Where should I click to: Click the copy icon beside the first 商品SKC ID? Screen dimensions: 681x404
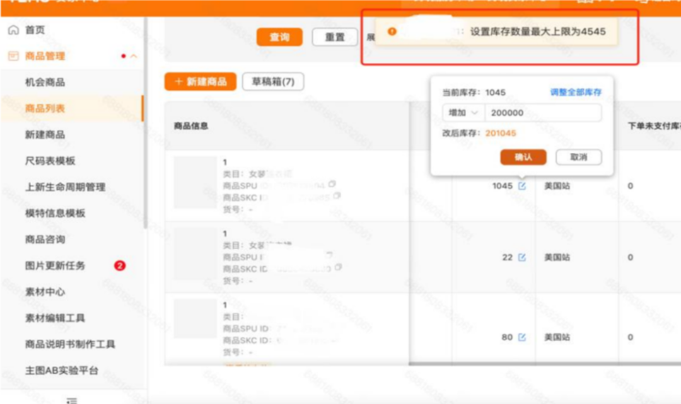click(x=336, y=197)
